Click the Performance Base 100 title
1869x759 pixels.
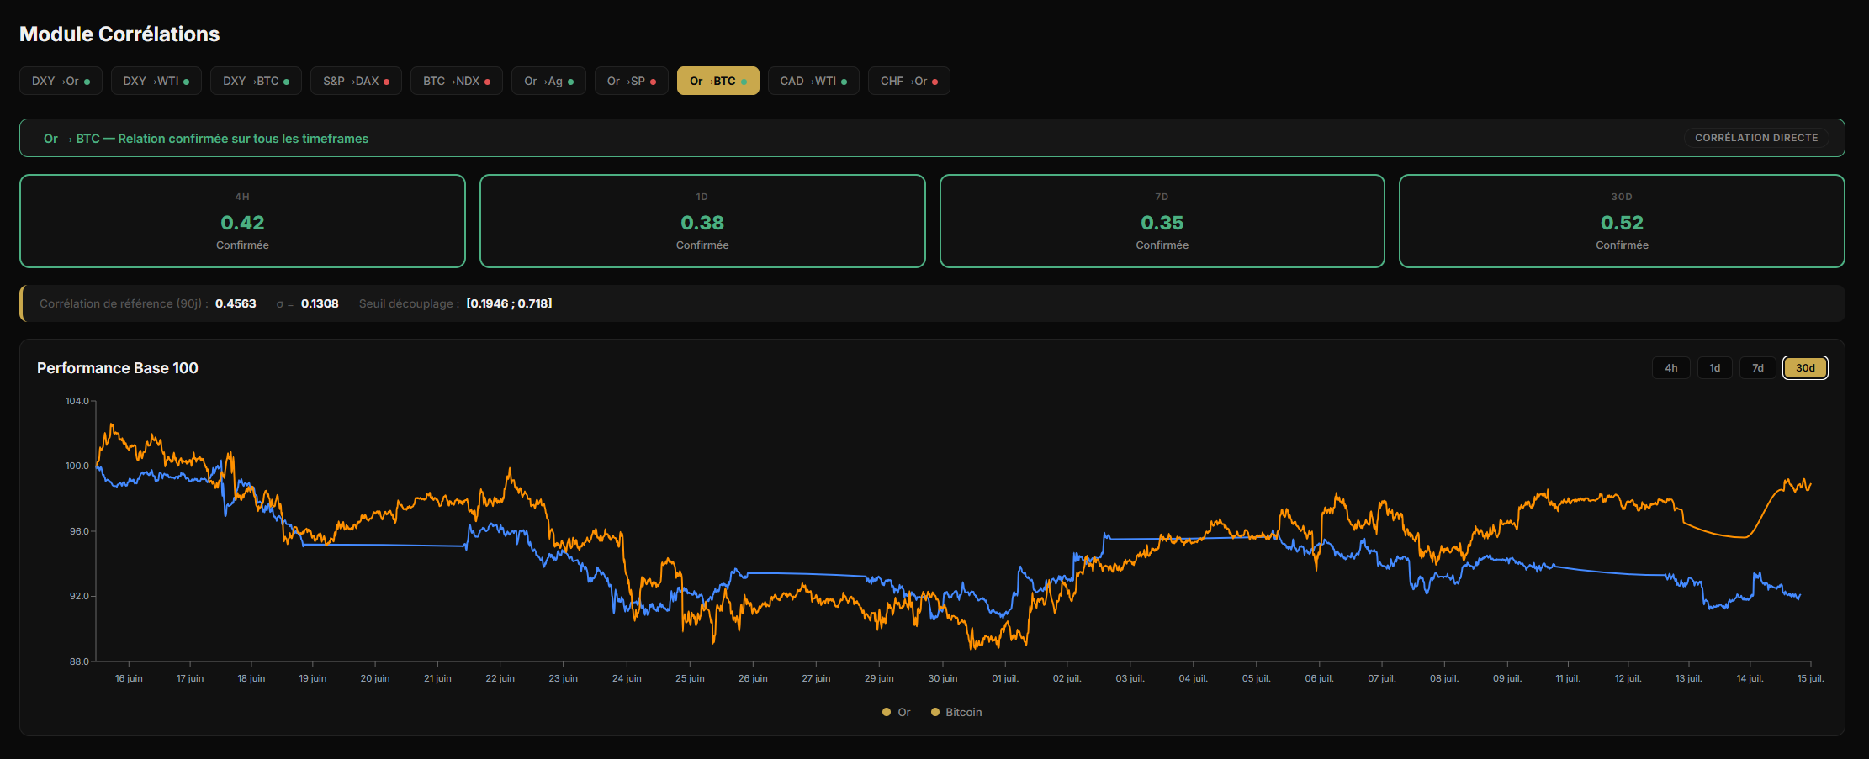coord(118,368)
